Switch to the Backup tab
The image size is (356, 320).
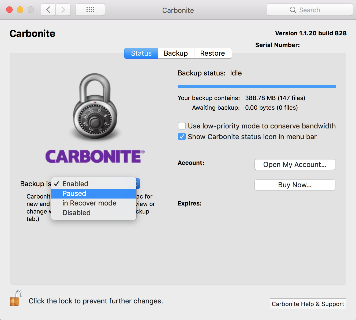176,53
